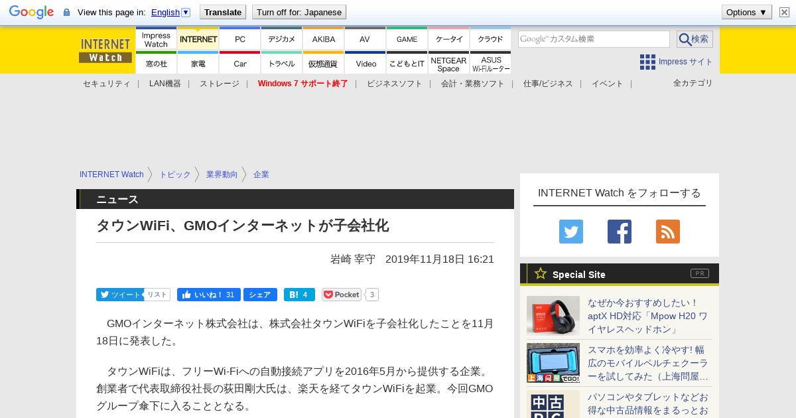Click Facebook いいね！ button

(x=208, y=295)
